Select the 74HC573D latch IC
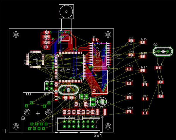Image resolution: width=176 pixels, height=140 pixels. pos(99,54)
